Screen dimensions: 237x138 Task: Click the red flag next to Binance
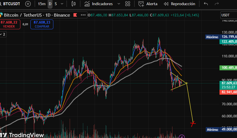(x=75, y=15)
